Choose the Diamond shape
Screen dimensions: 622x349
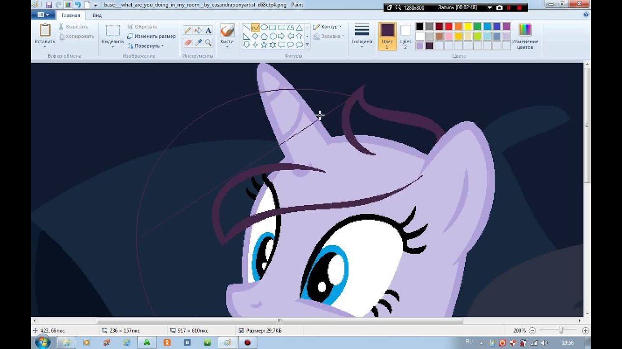[x=255, y=36]
